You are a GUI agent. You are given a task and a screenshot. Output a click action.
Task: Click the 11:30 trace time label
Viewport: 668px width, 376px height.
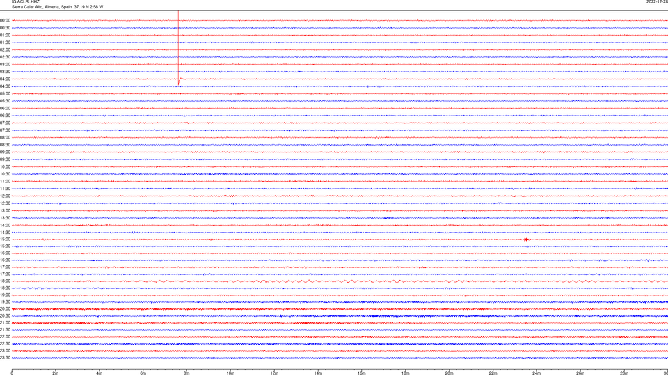click(x=5, y=189)
